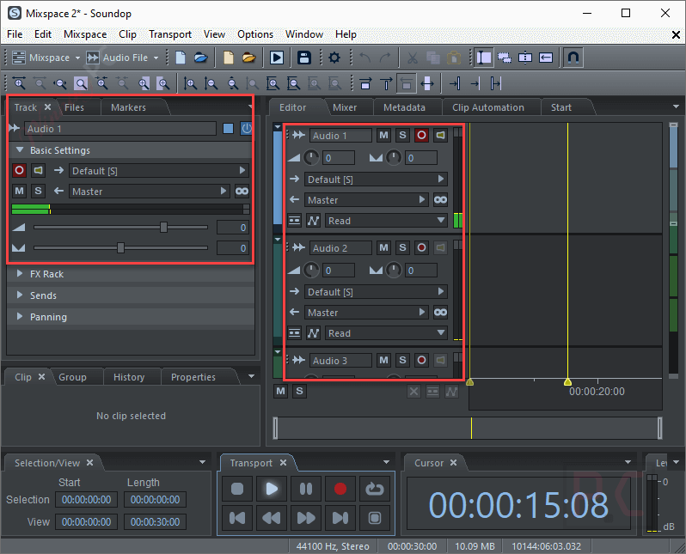686x554 pixels.
Task: Click the Selection Start time field
Action: click(86, 499)
